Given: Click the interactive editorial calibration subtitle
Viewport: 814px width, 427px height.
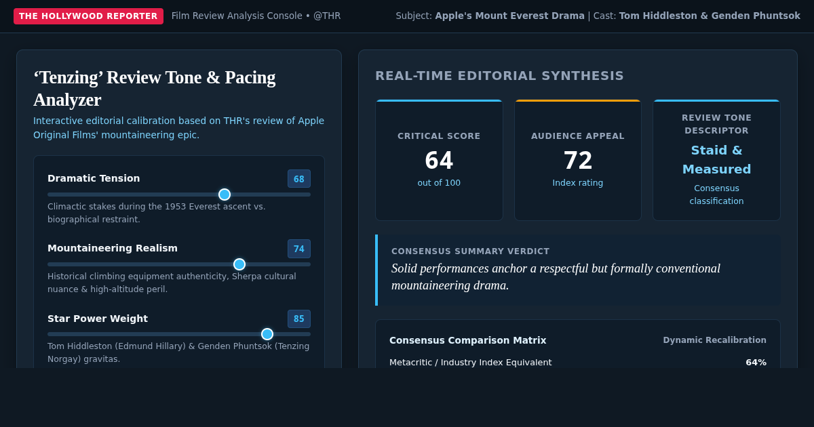Looking at the screenshot, I should click(179, 127).
